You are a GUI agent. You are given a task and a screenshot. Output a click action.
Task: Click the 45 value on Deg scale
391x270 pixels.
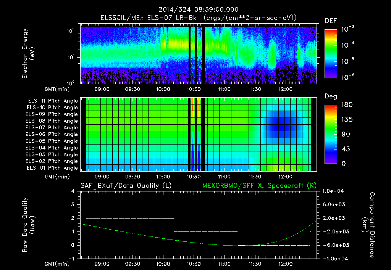(347, 149)
